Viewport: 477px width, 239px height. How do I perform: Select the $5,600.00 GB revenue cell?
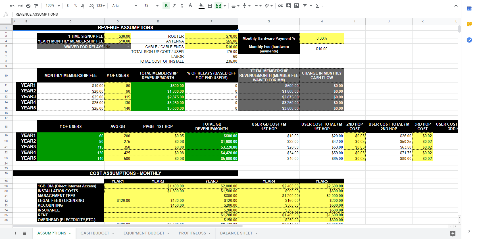point(211,158)
